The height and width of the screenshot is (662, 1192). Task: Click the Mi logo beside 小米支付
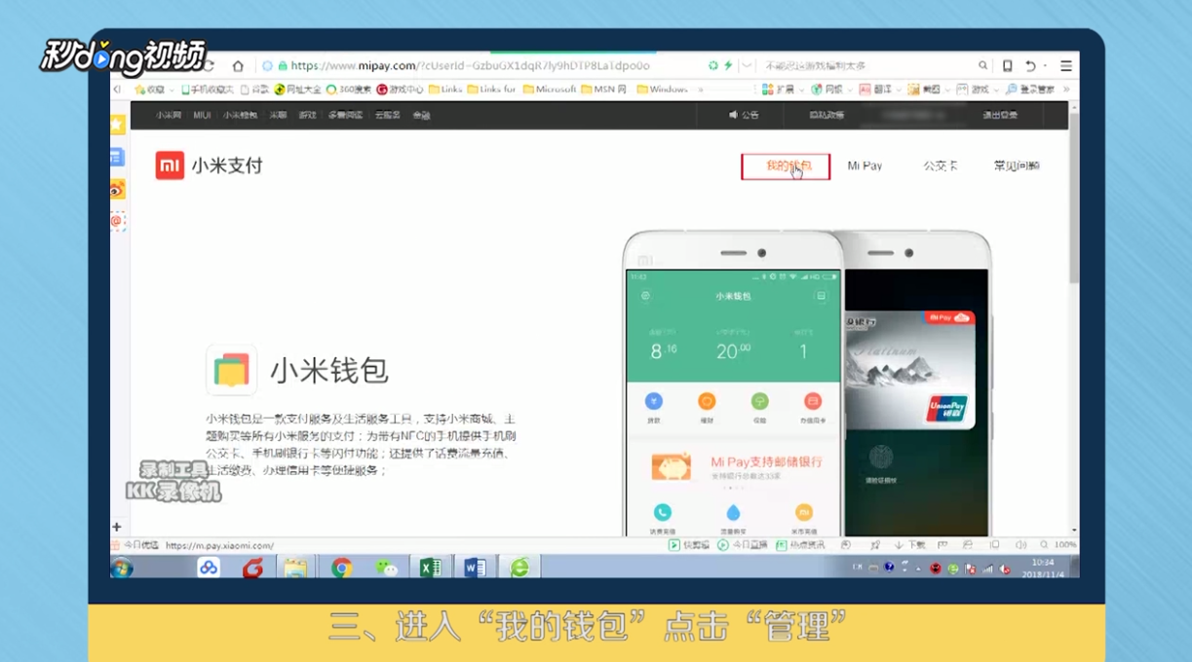pyautogui.click(x=170, y=165)
